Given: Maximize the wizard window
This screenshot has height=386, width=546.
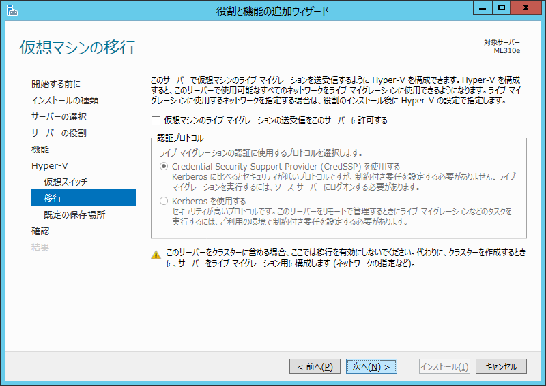Looking at the screenshot, I should click(502, 9).
